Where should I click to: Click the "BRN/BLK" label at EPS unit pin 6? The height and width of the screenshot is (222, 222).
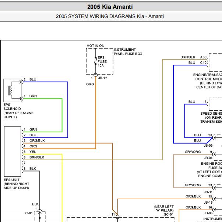[x=37, y=157]
